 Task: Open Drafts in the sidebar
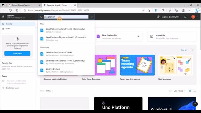18,29
